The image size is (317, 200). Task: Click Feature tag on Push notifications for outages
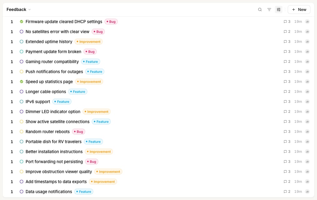coord(95,72)
